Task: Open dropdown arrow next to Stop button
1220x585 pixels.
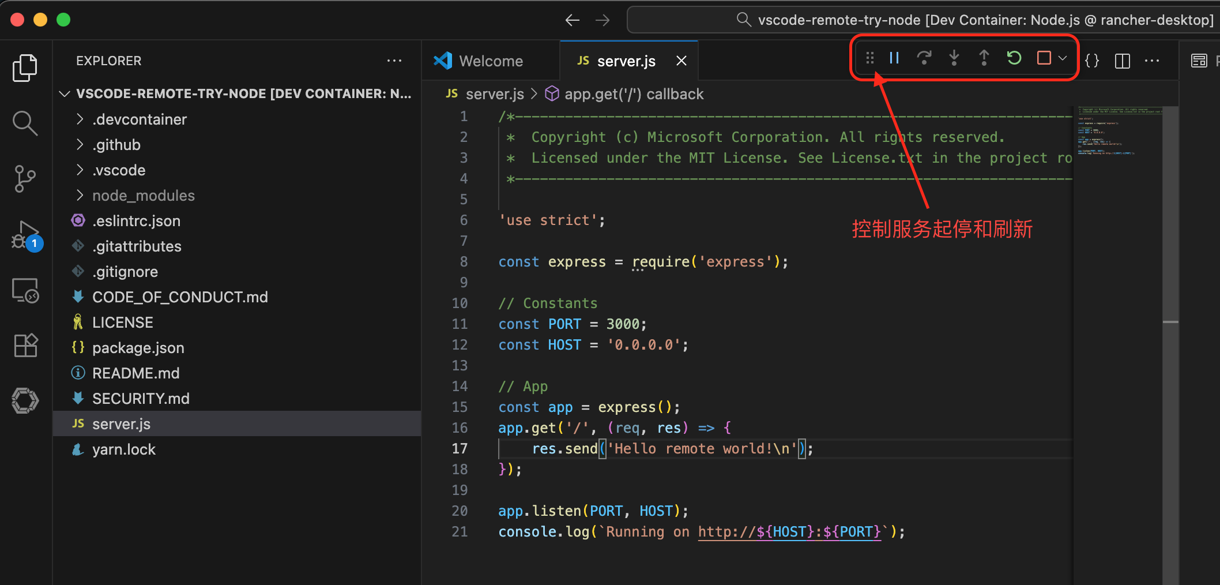Action: [x=1063, y=58]
